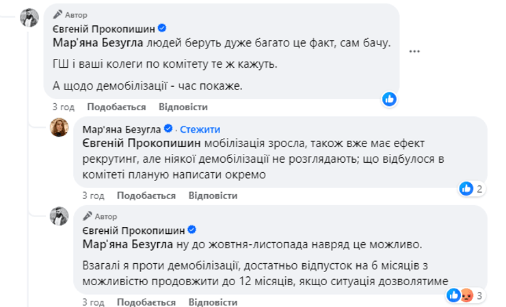Click verified badge next to Мар'яна Безугла's name
Image resolution: width=506 pixels, height=307 pixels.
point(166,129)
